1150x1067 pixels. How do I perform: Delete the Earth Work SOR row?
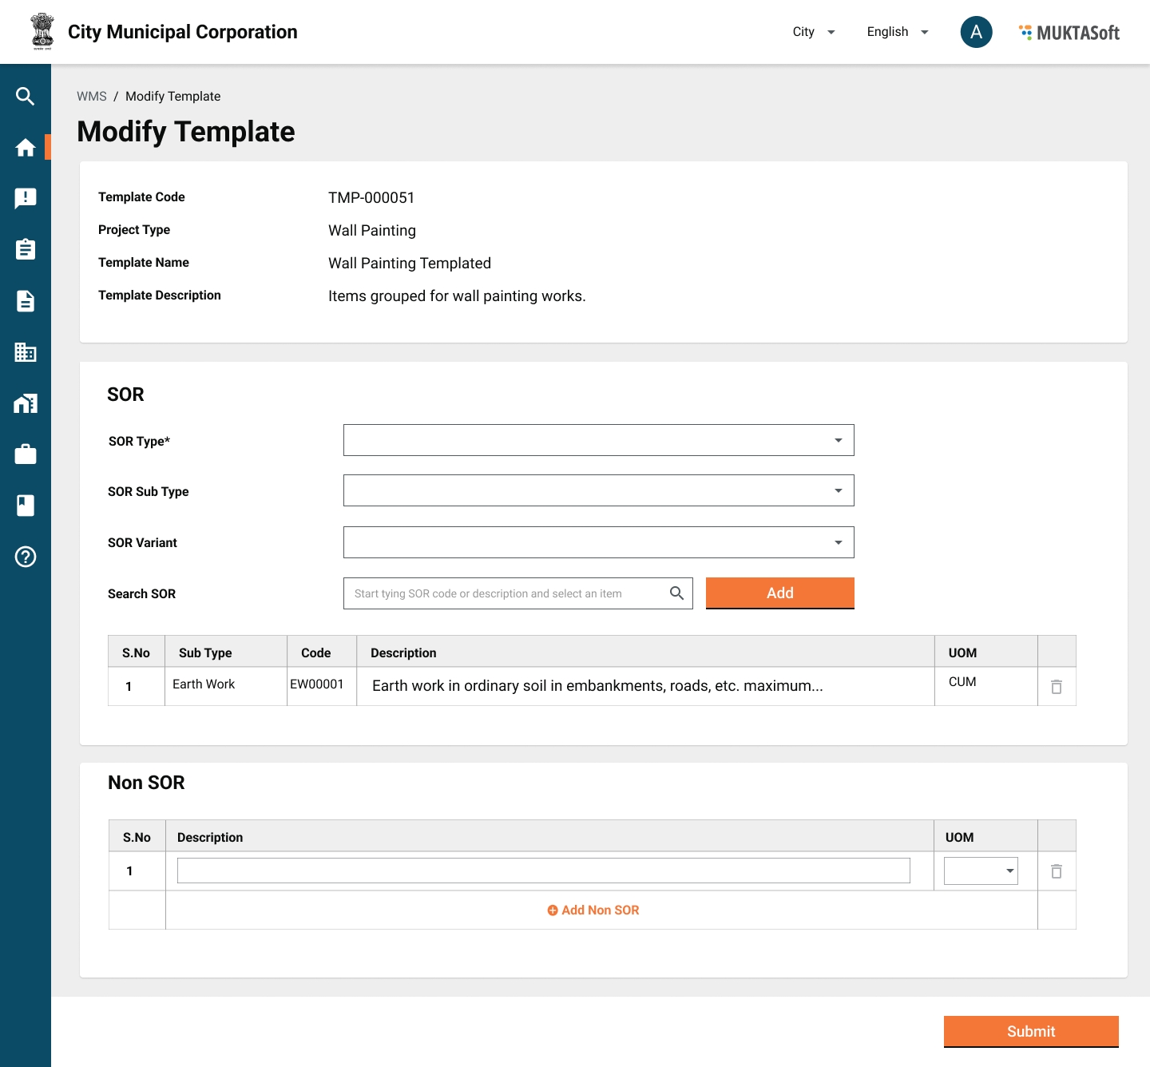(x=1056, y=687)
